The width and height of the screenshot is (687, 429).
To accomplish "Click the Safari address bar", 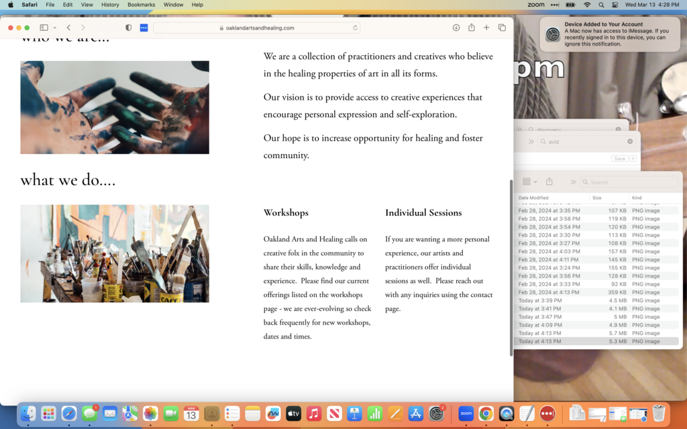I will pyautogui.click(x=256, y=28).
